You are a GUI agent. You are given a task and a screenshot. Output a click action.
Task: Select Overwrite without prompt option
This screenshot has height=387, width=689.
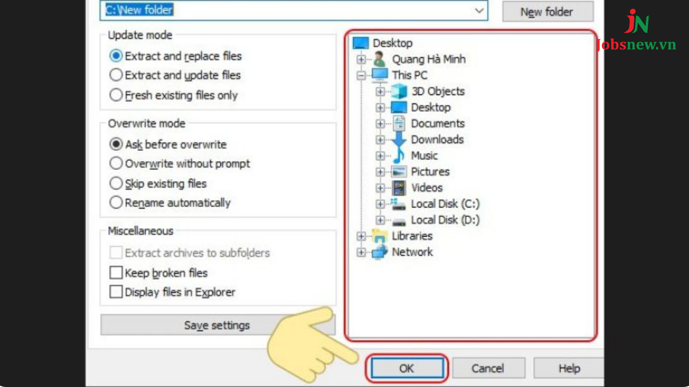tap(116, 163)
